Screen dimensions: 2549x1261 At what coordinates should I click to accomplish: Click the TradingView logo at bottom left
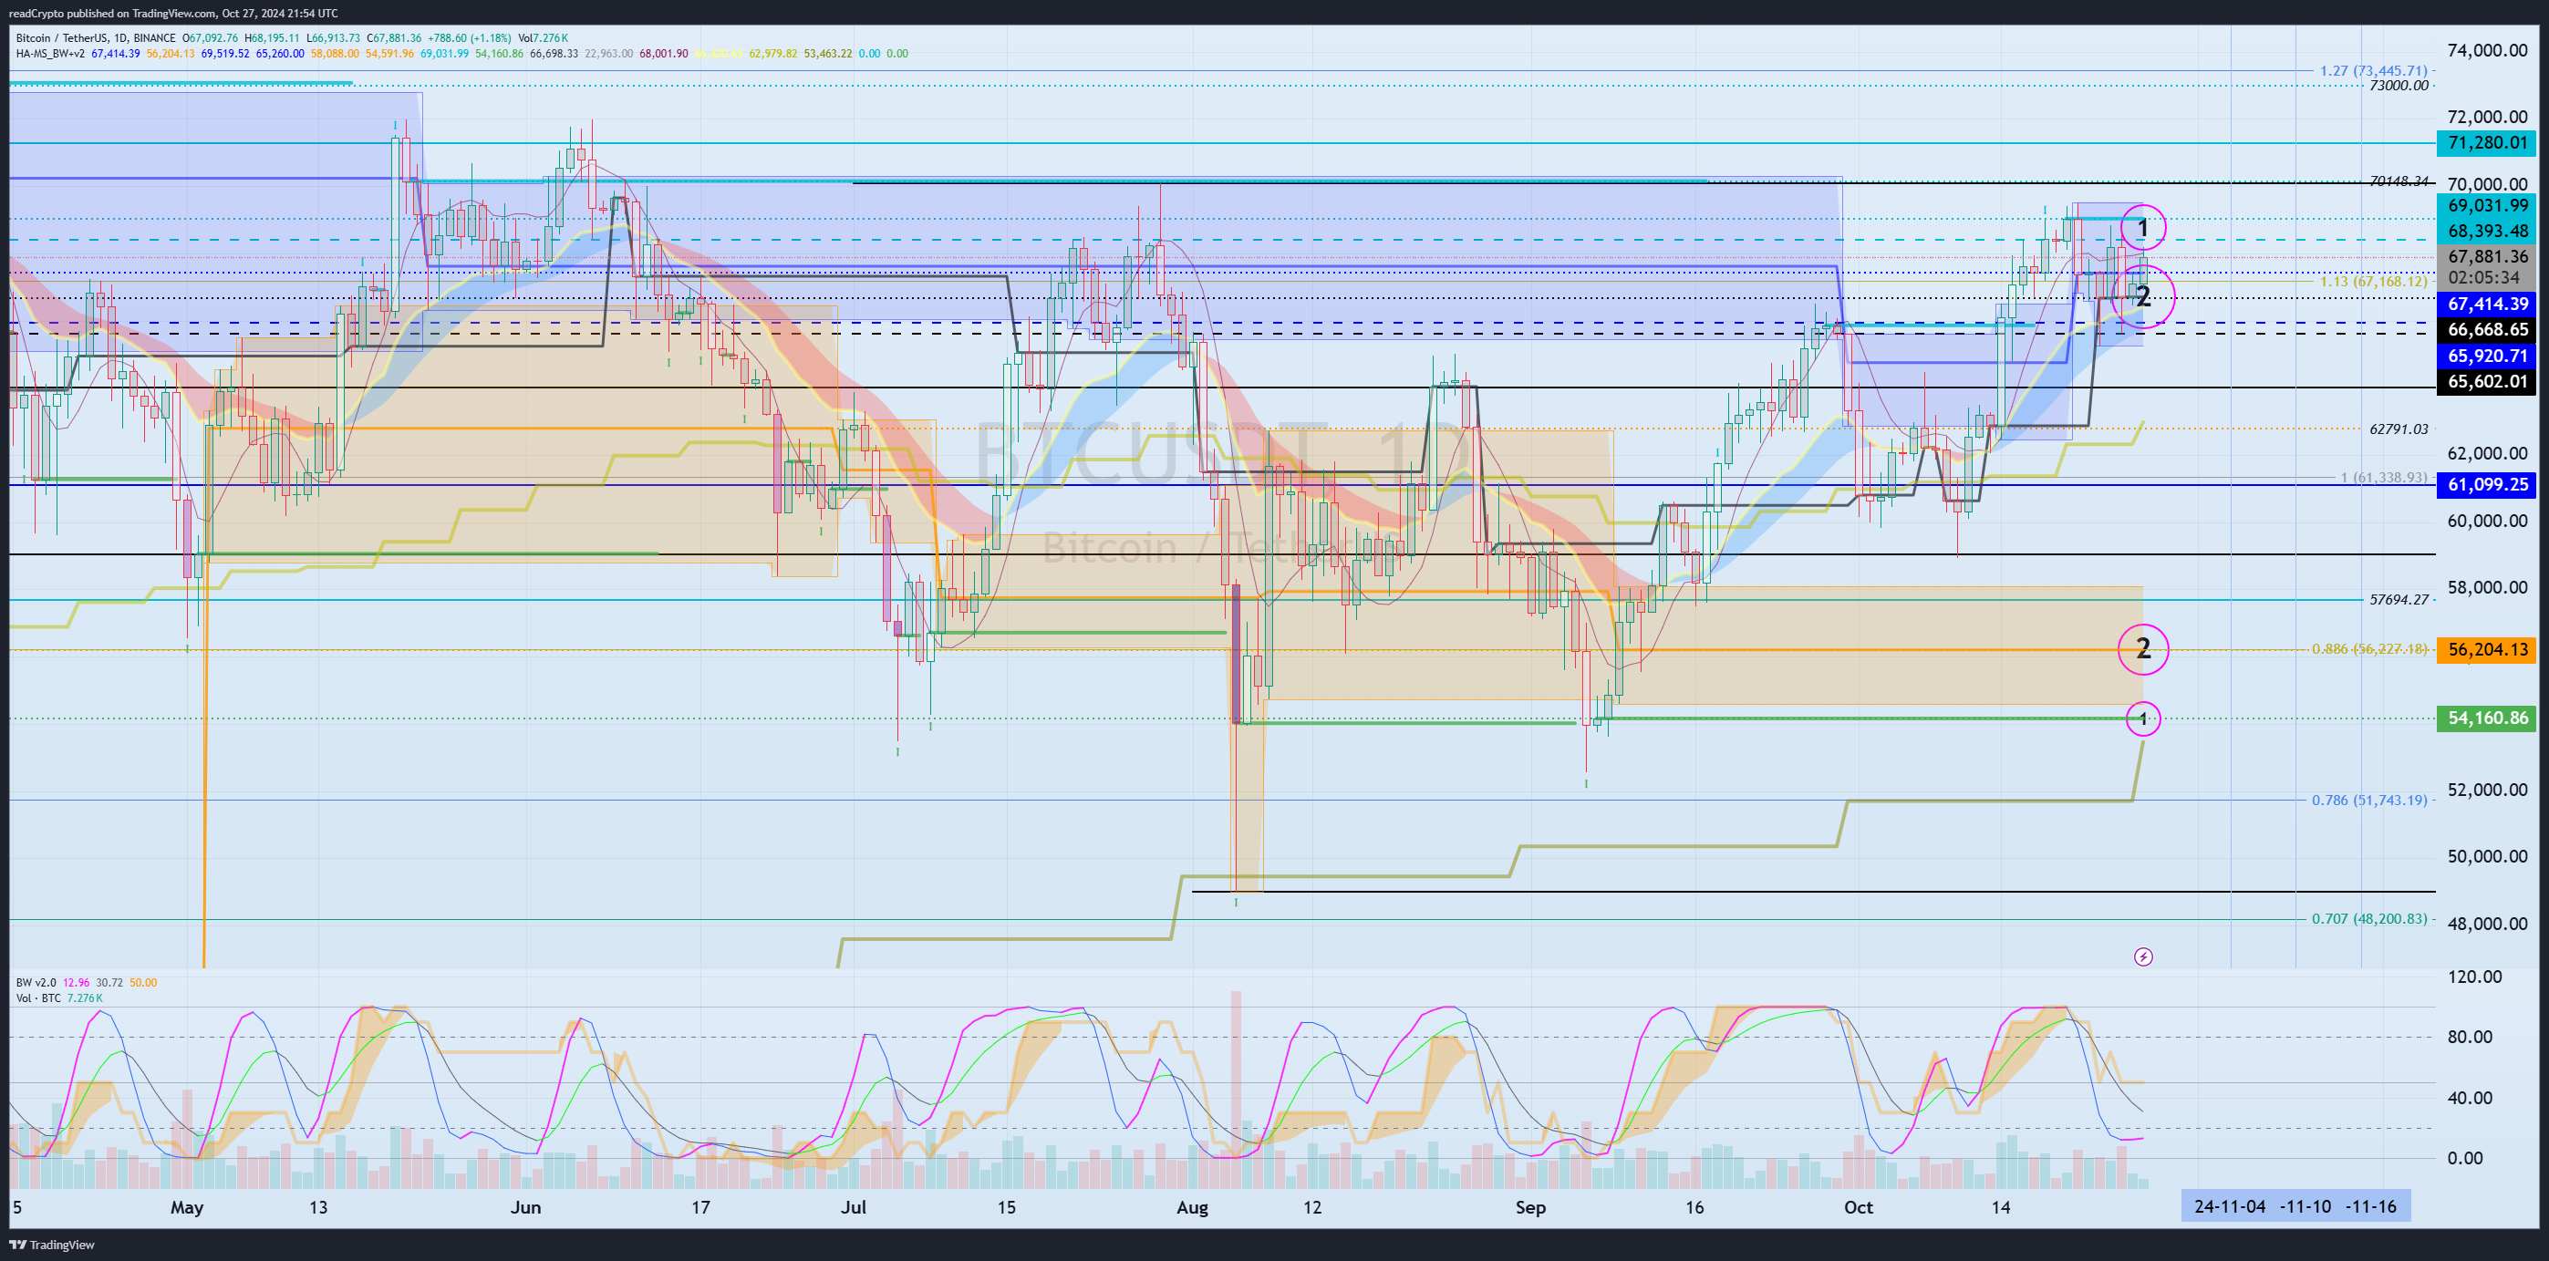click(51, 1245)
